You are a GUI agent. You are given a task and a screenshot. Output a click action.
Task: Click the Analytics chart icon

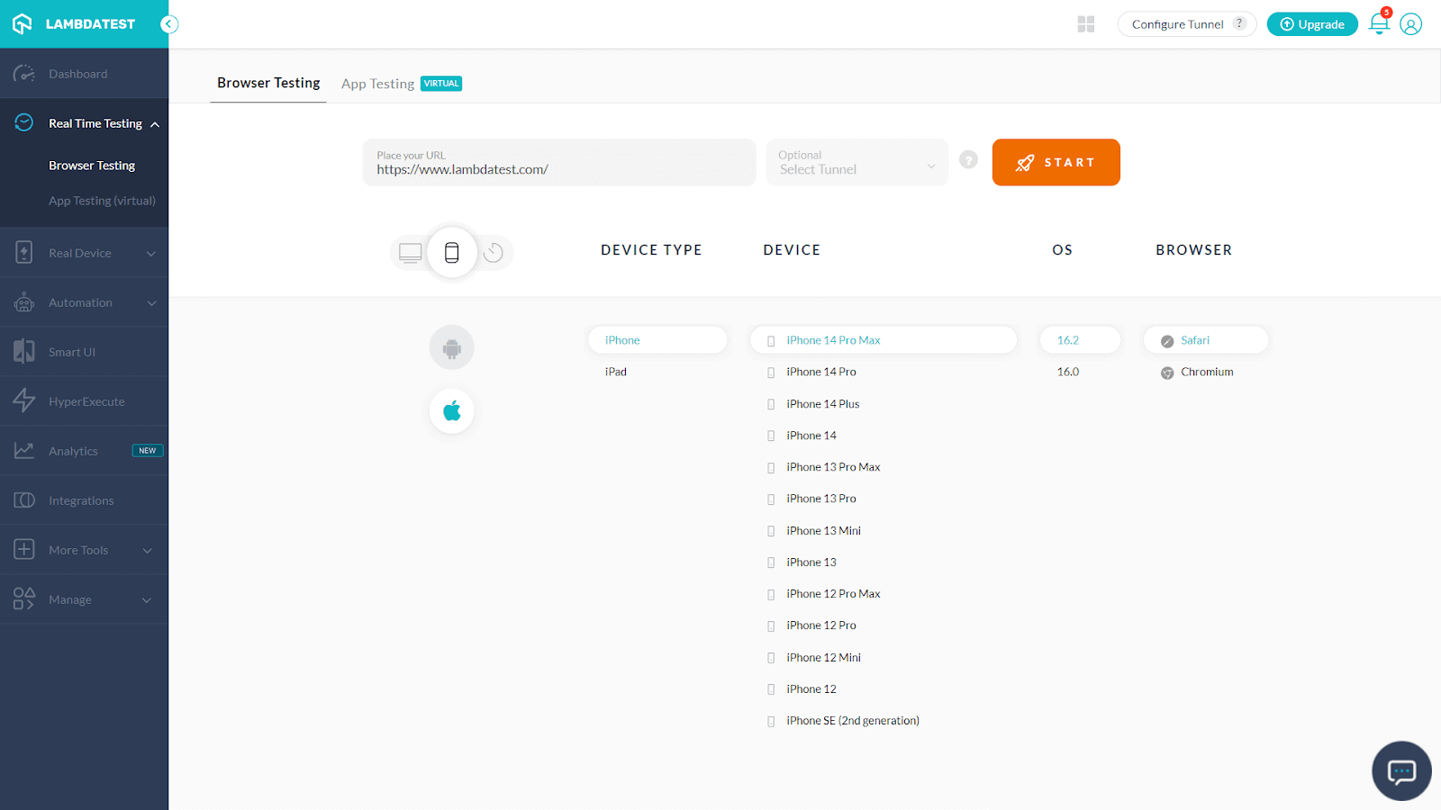coord(24,450)
